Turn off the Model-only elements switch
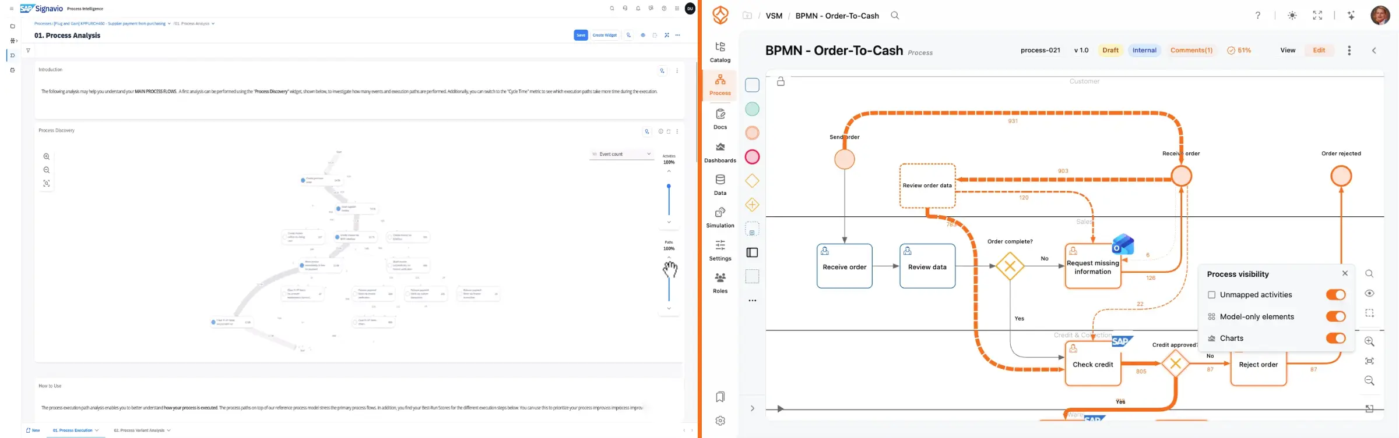Image resolution: width=1399 pixels, height=438 pixels. (1335, 316)
